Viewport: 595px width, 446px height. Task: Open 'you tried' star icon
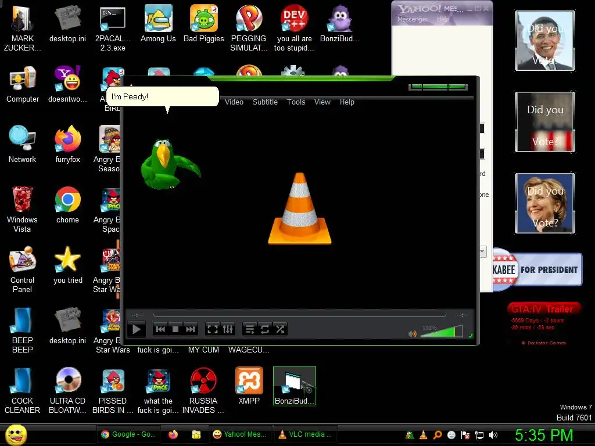67,265
